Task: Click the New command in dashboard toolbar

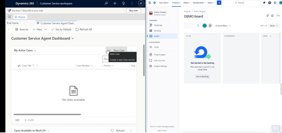Action: 37,29
